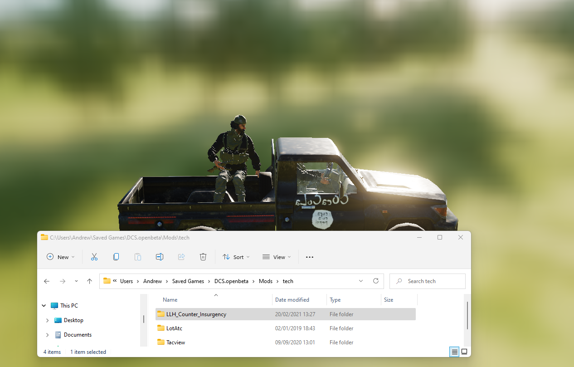Click the LLH_Counter_Insurgency folder icon
The height and width of the screenshot is (367, 574).
click(161, 314)
